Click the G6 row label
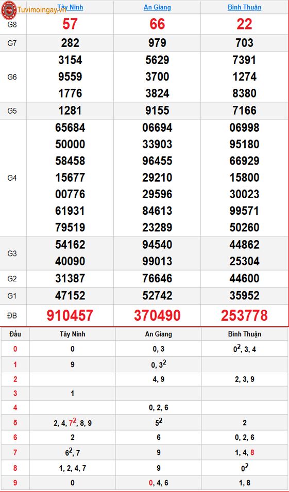The height and width of the screenshot is (492, 289). click(x=12, y=77)
